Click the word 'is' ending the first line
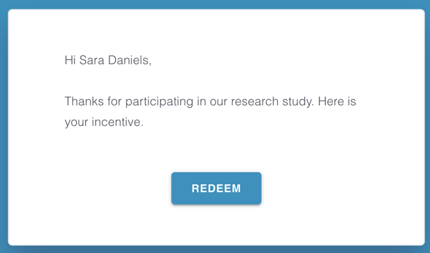This screenshot has height=253, width=430. tap(352, 101)
